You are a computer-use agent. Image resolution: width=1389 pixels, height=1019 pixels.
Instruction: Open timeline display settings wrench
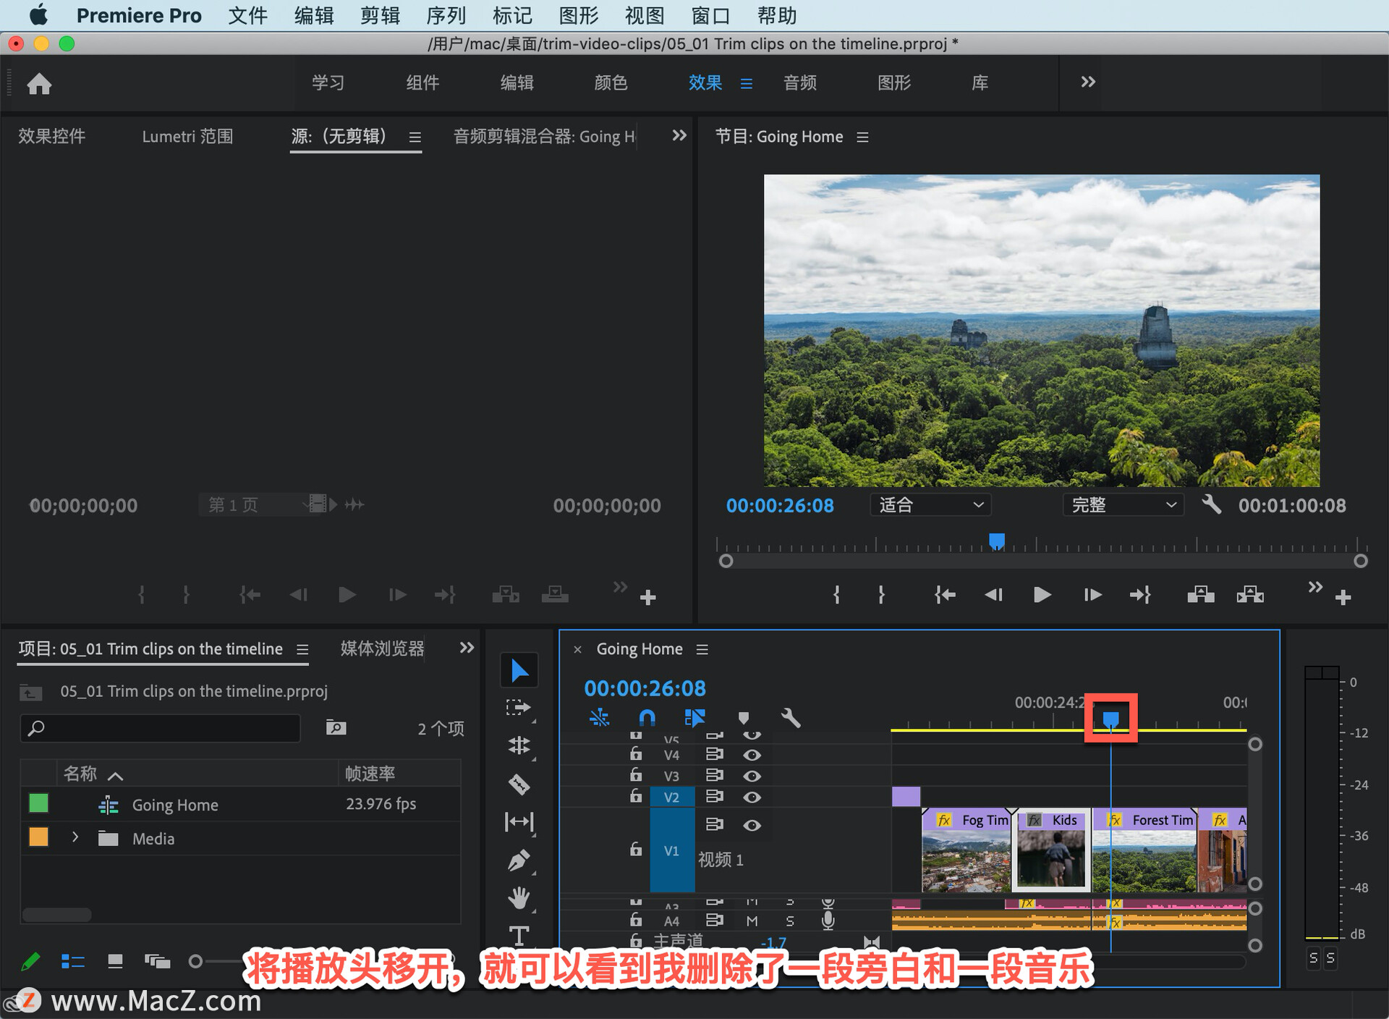791,718
